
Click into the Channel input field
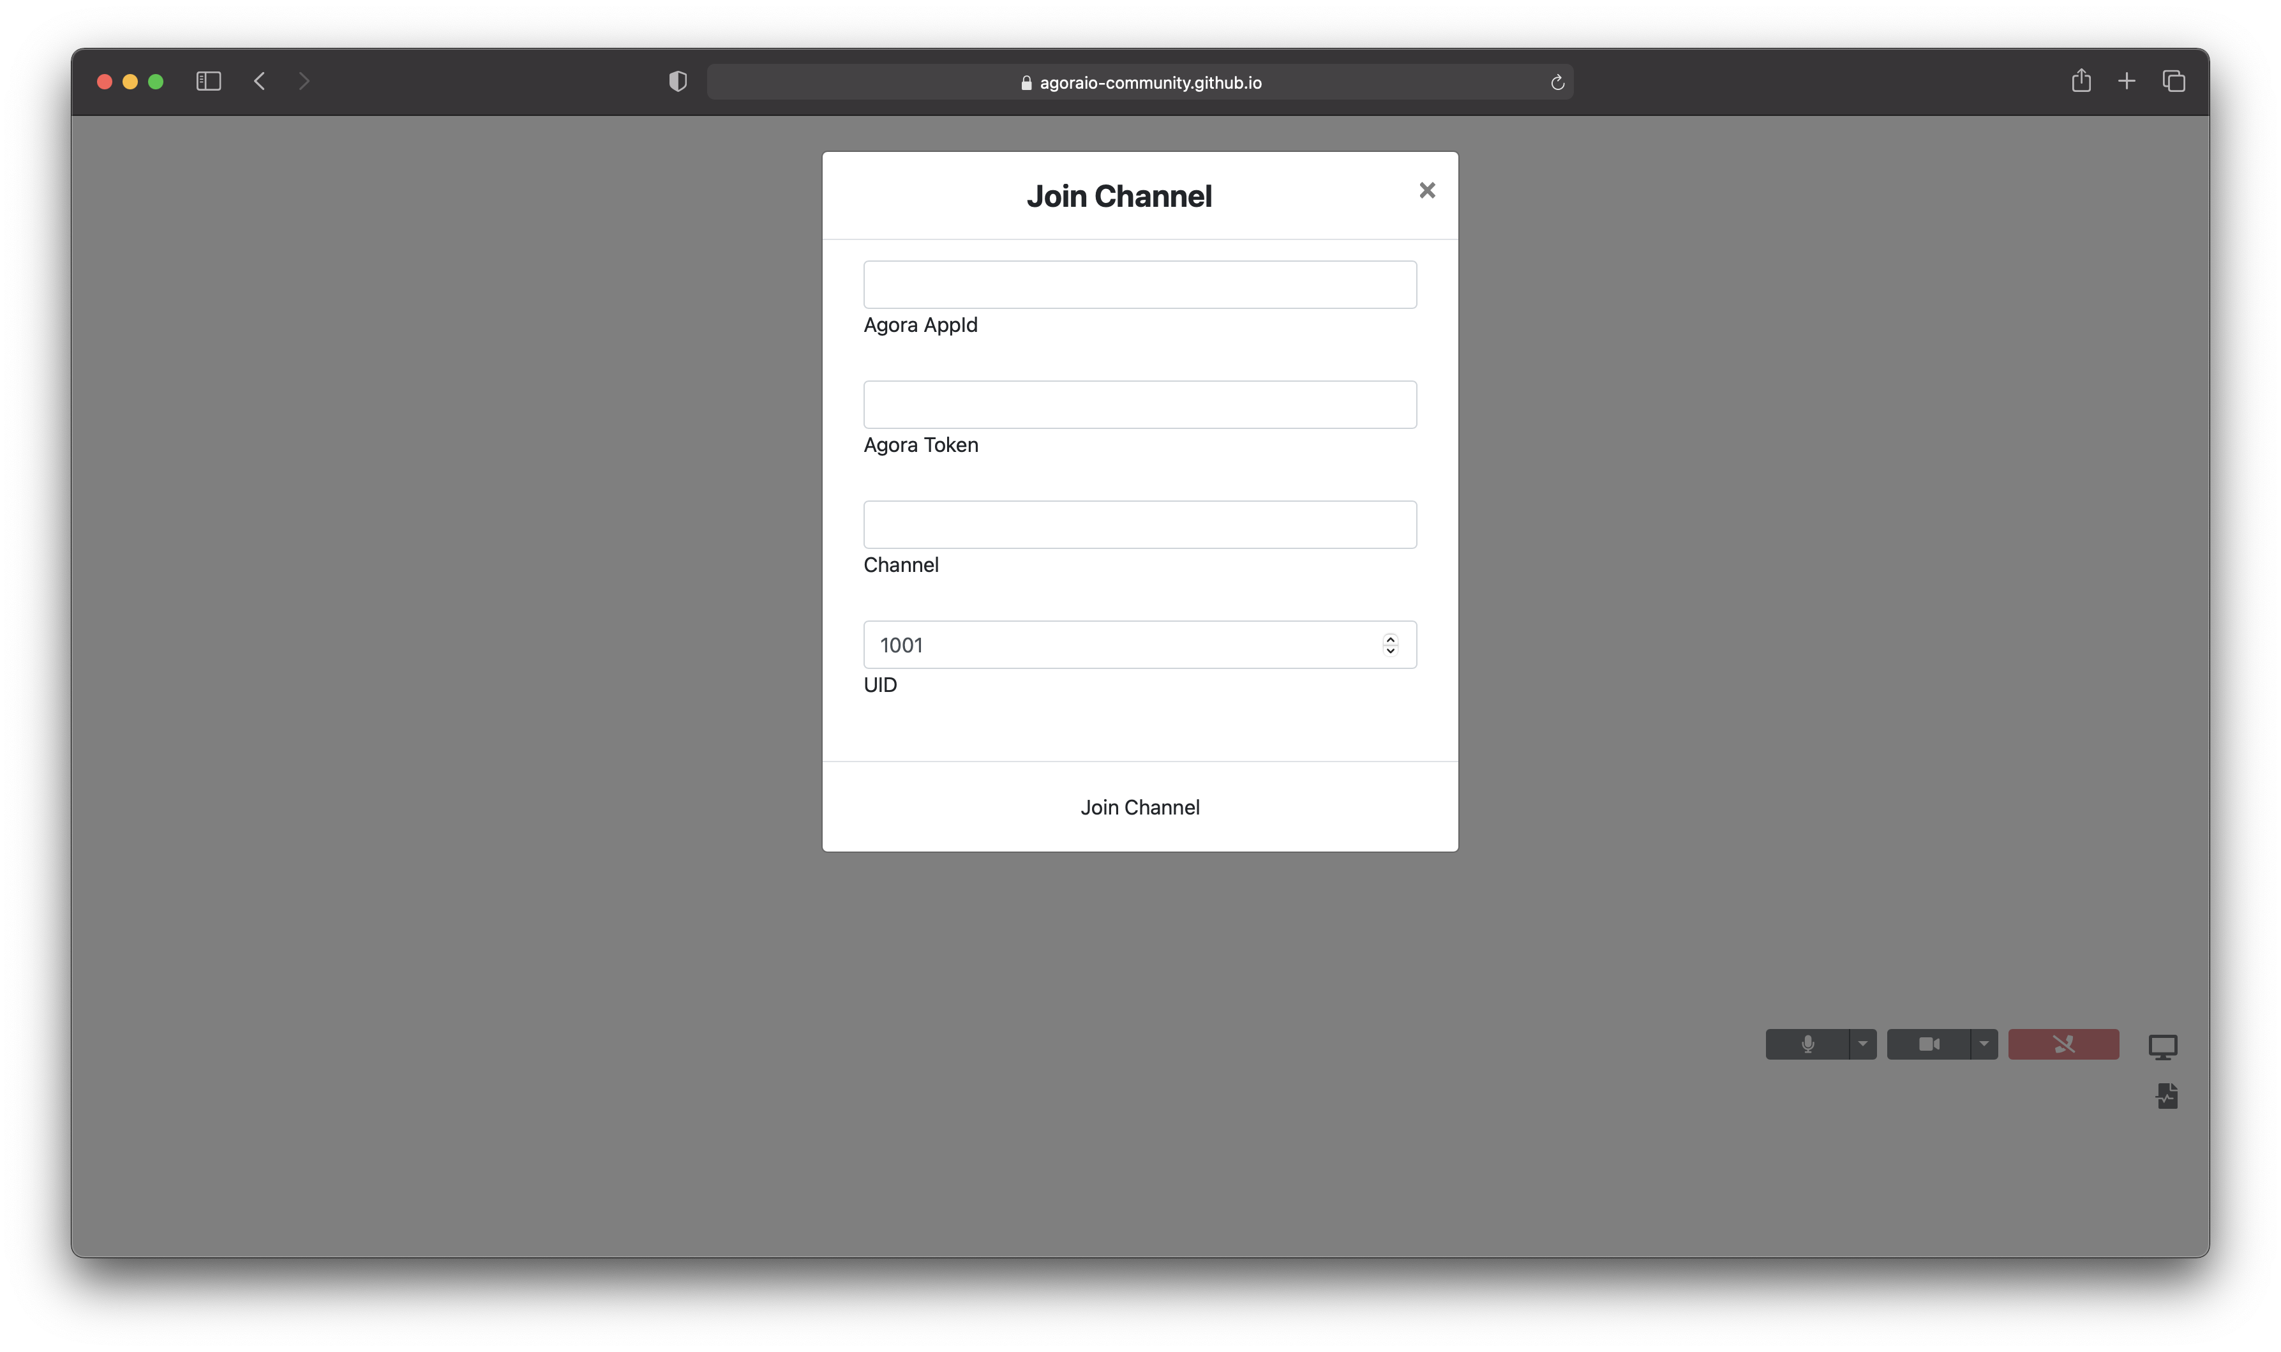[1140, 525]
